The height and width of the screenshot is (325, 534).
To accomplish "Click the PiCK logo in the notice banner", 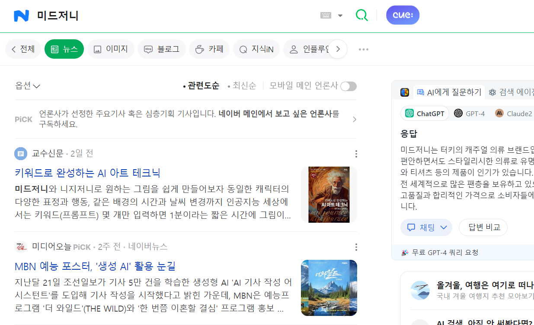I will pos(23,119).
